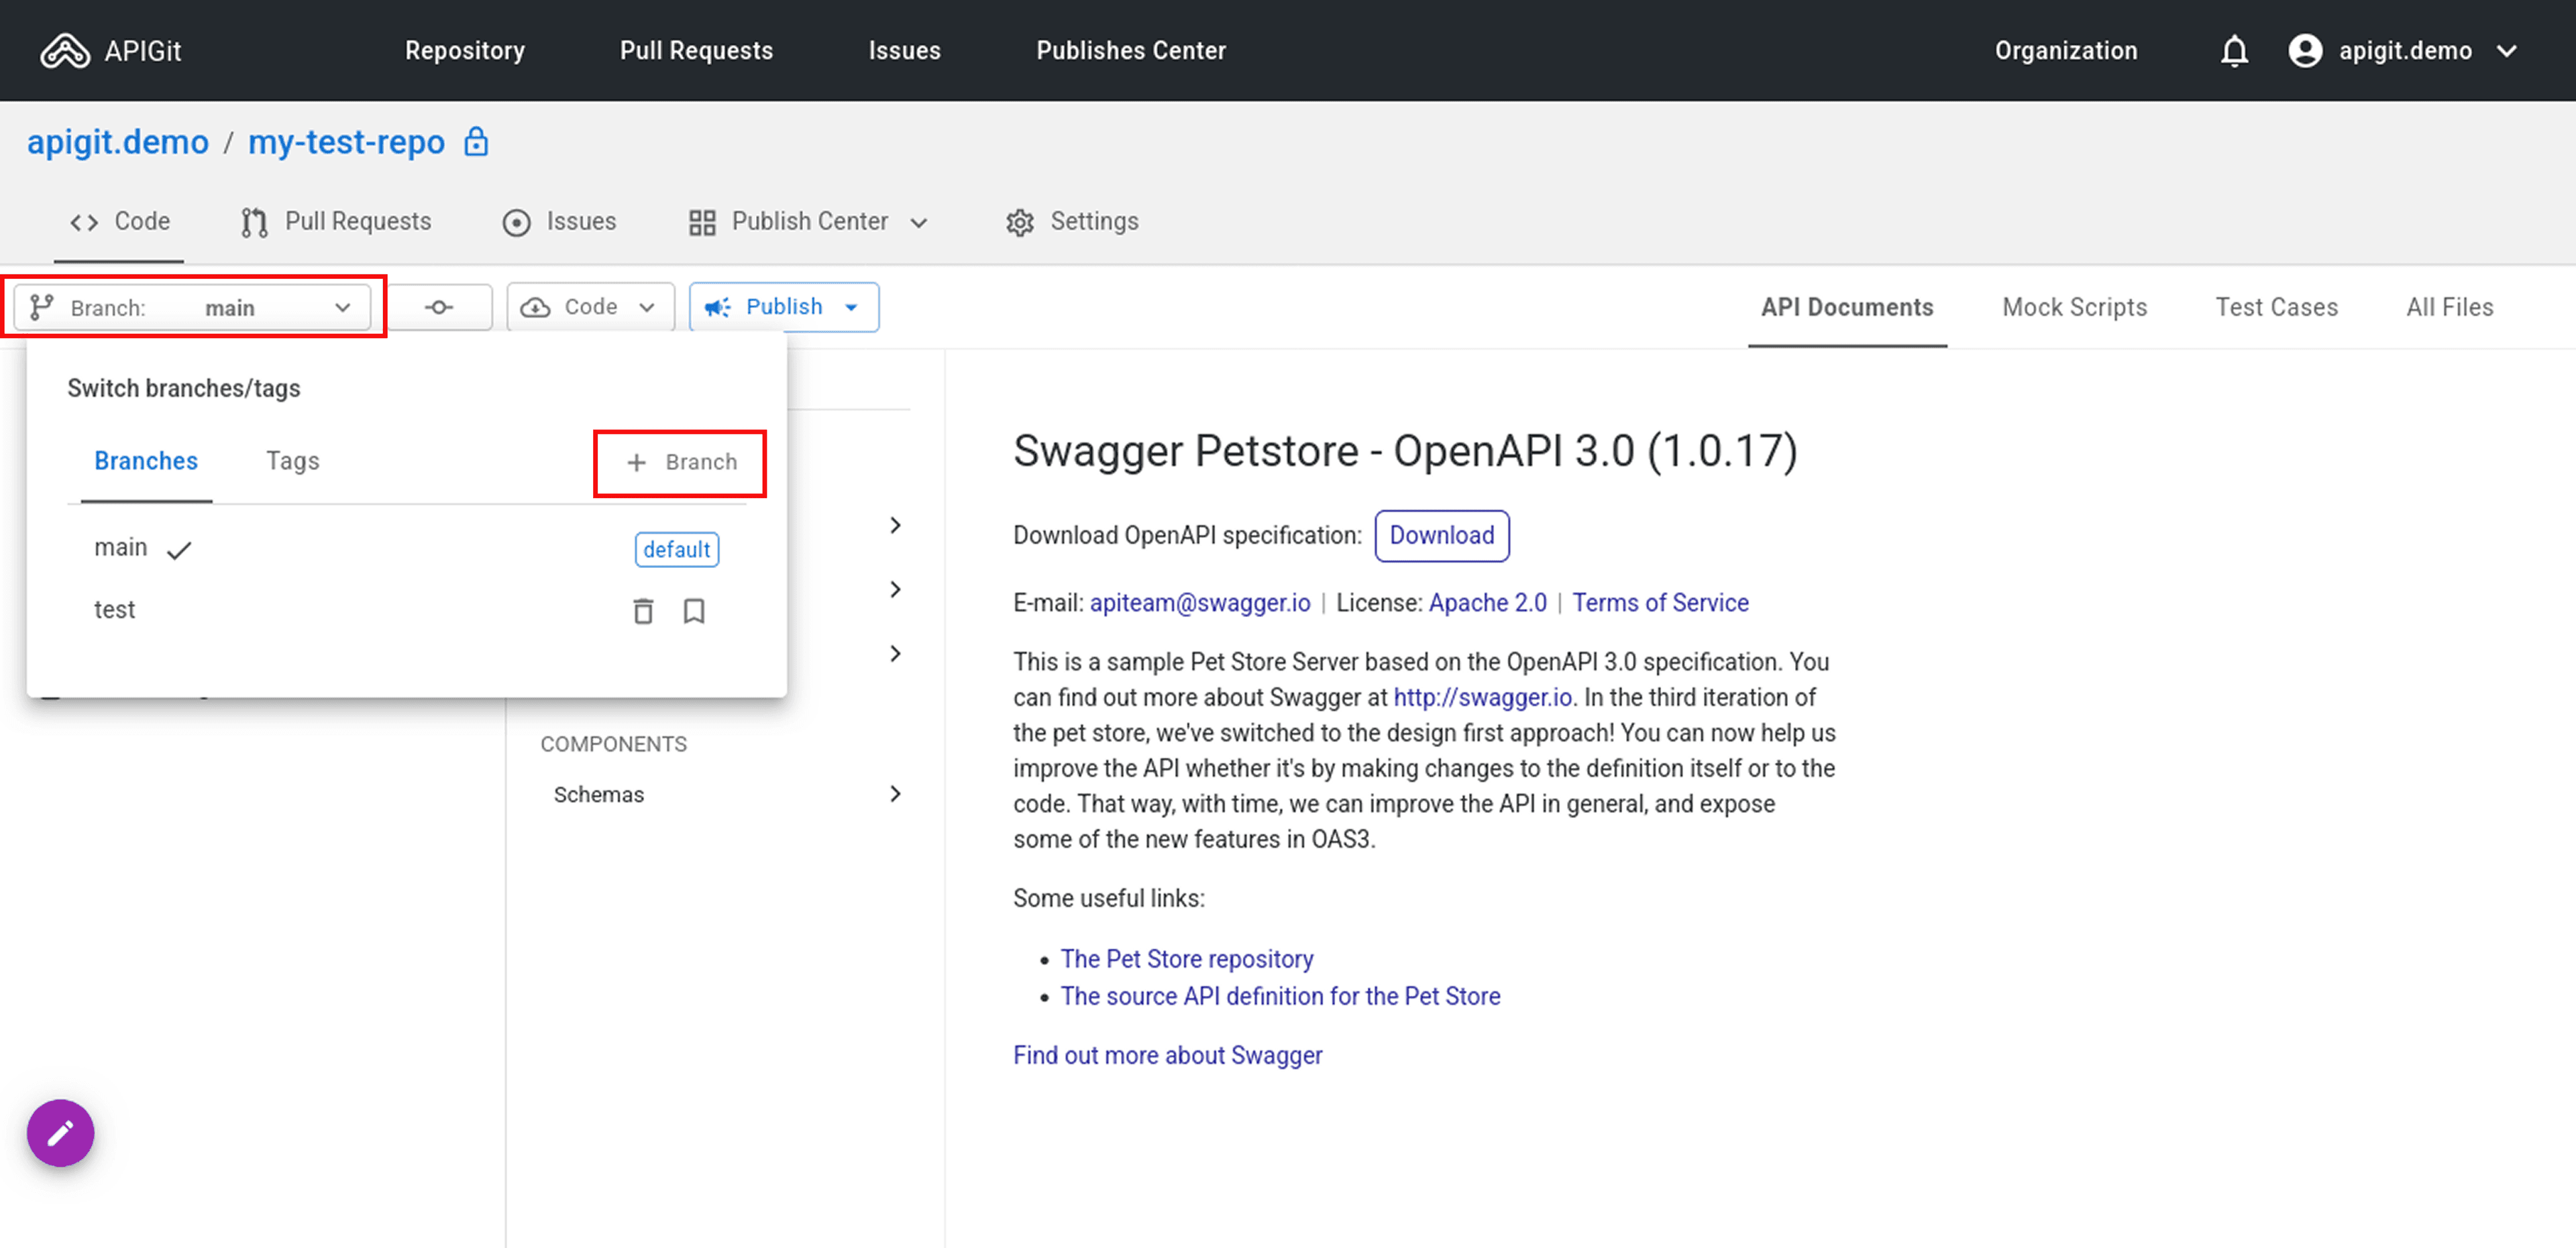Open the commit history icon button

tap(439, 307)
